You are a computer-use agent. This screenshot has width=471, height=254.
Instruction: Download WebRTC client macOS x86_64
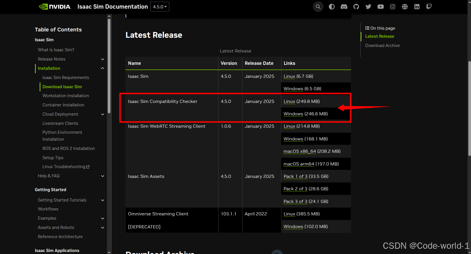click(300, 151)
